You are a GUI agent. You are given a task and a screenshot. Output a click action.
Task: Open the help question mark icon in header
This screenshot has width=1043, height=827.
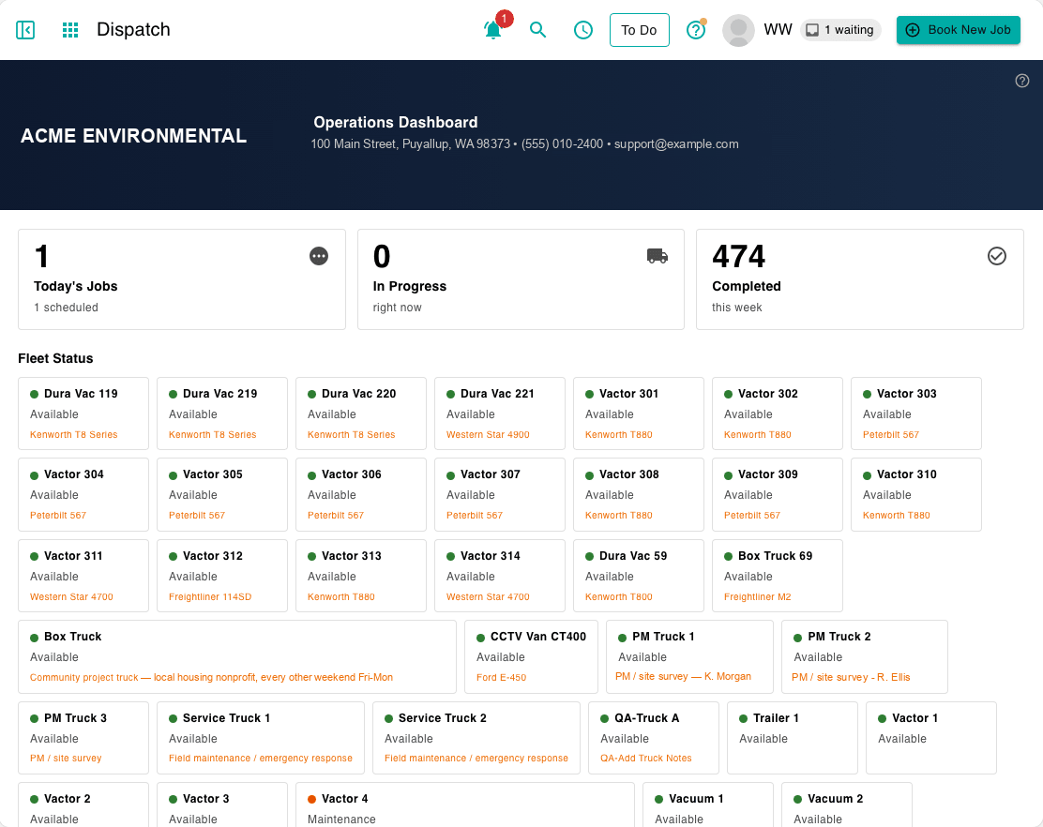696,30
